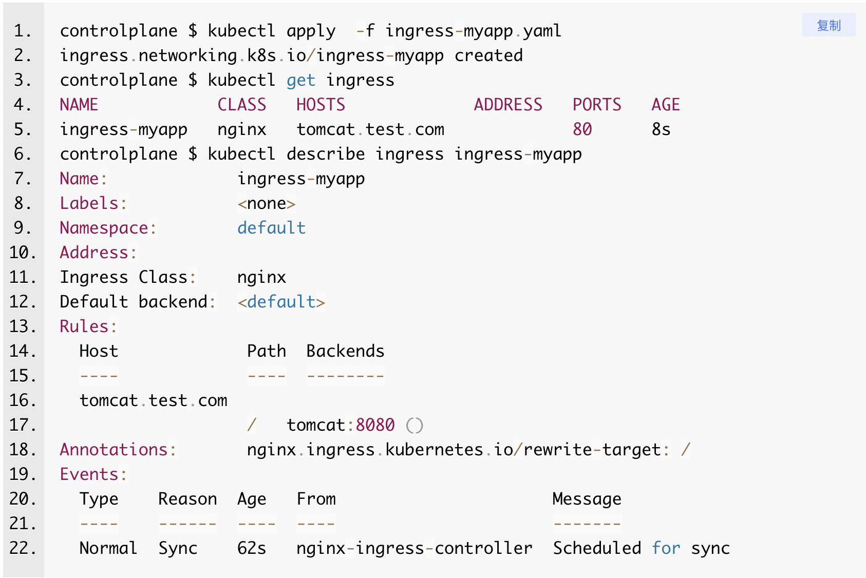Image resolution: width=866 pixels, height=578 pixels.
Task: Click the tomcat:8080 backend text
Action: pyautogui.click(x=341, y=425)
